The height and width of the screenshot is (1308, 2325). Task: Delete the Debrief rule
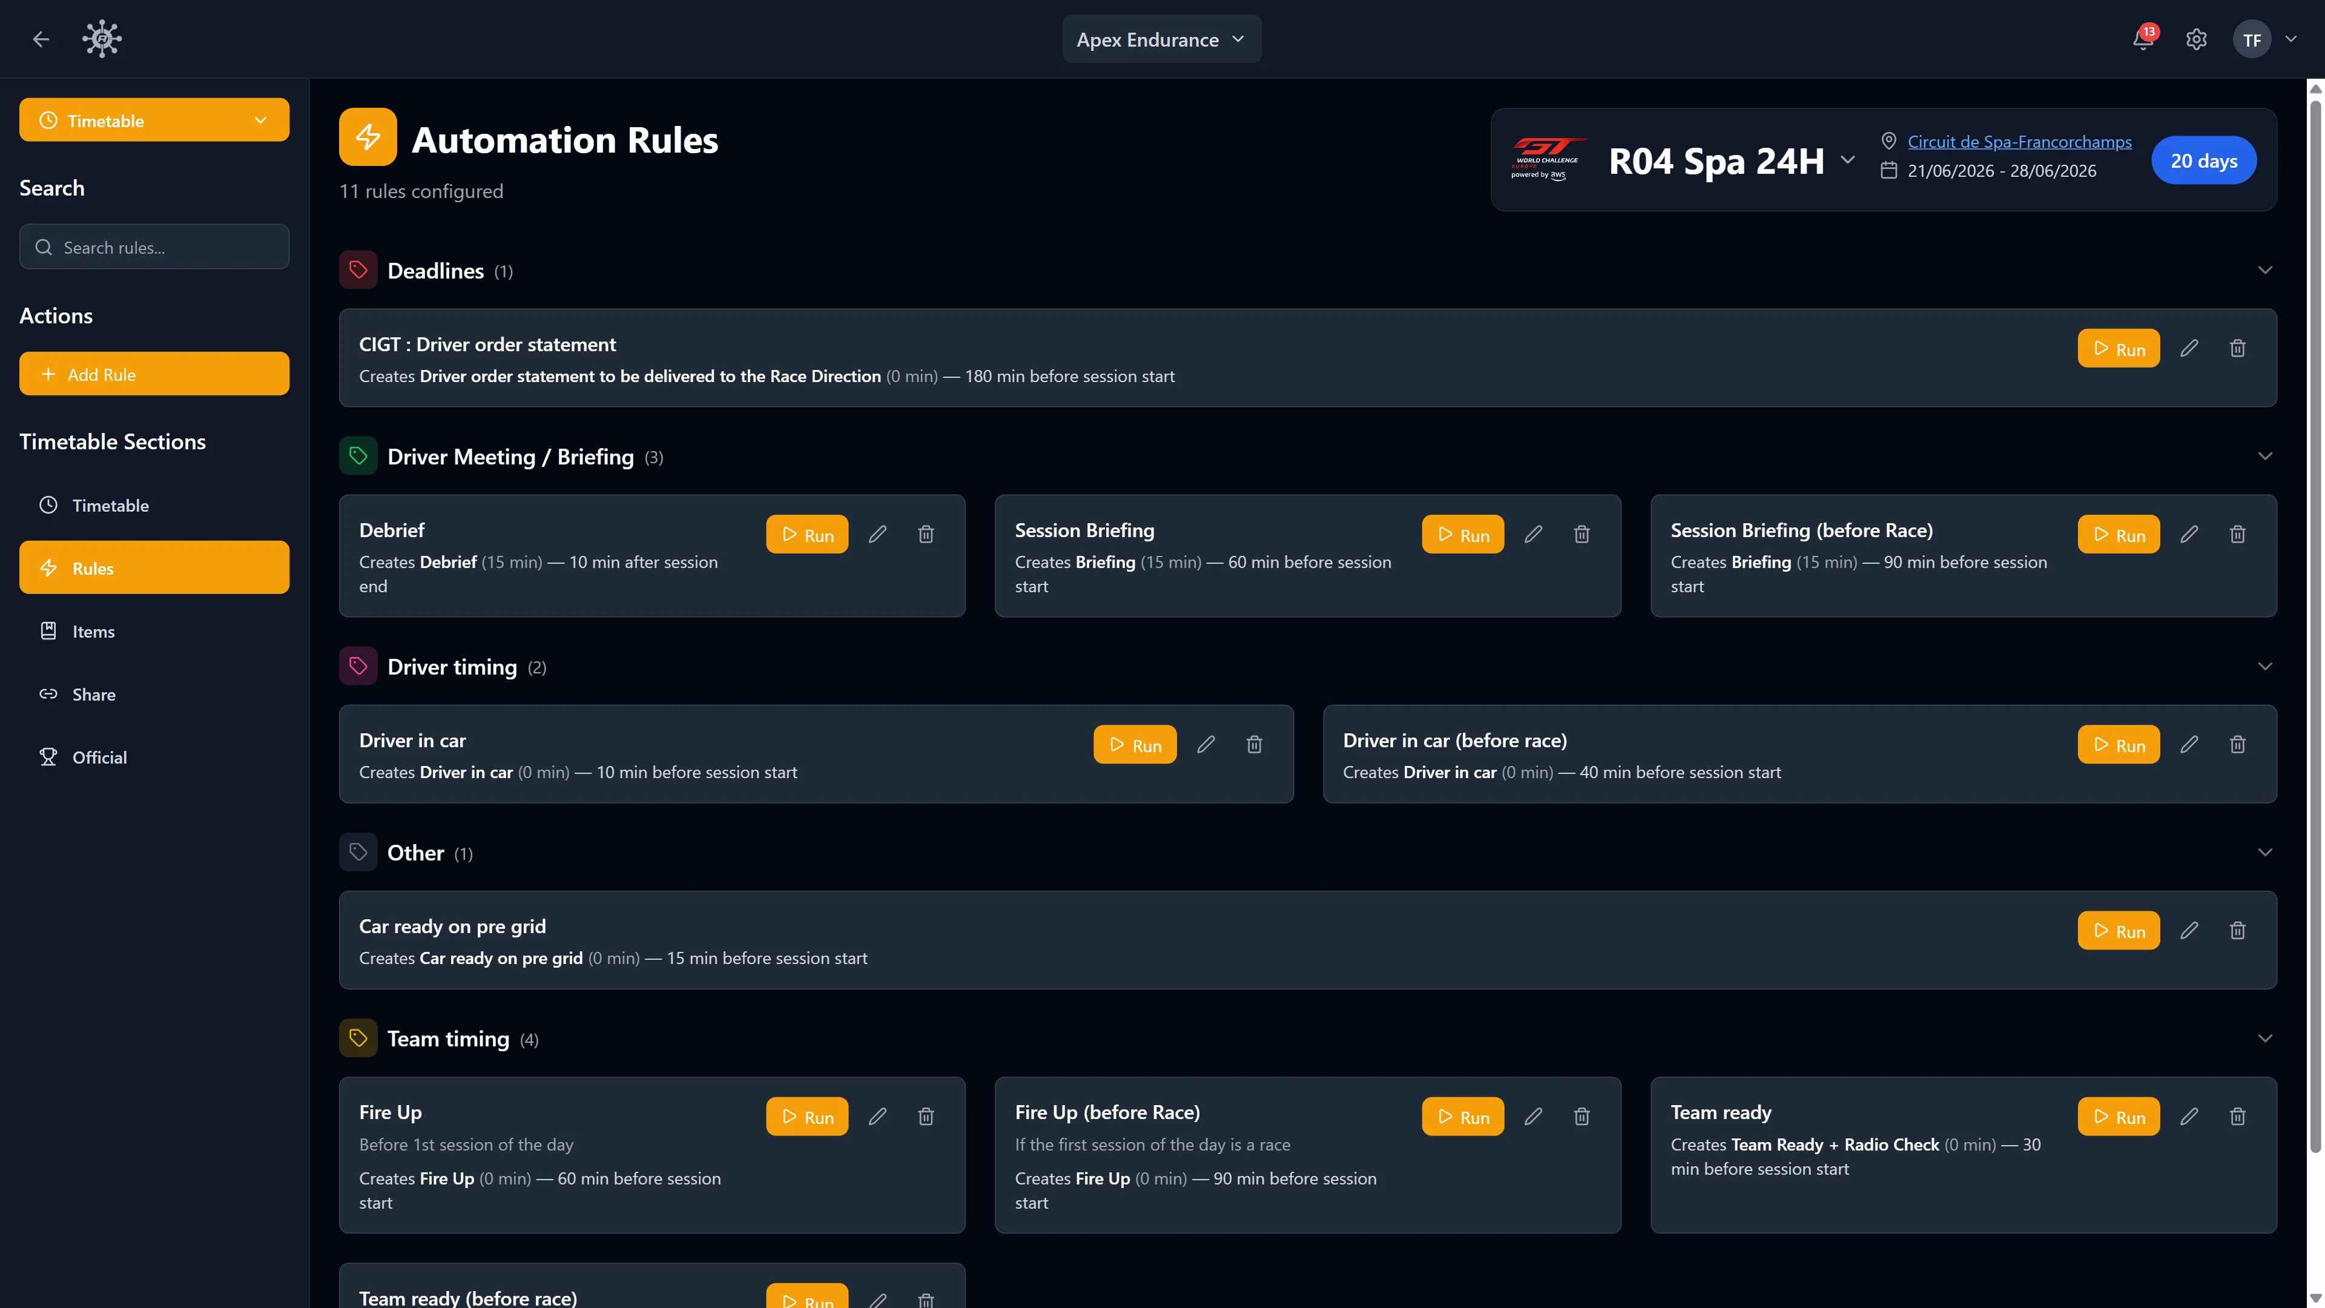tap(926, 534)
